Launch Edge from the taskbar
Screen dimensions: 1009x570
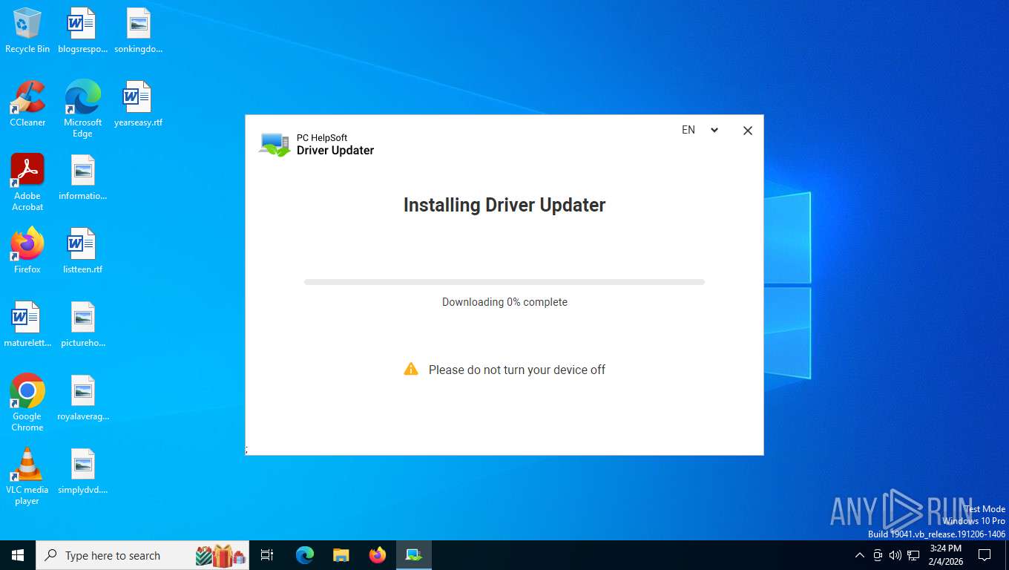click(305, 555)
